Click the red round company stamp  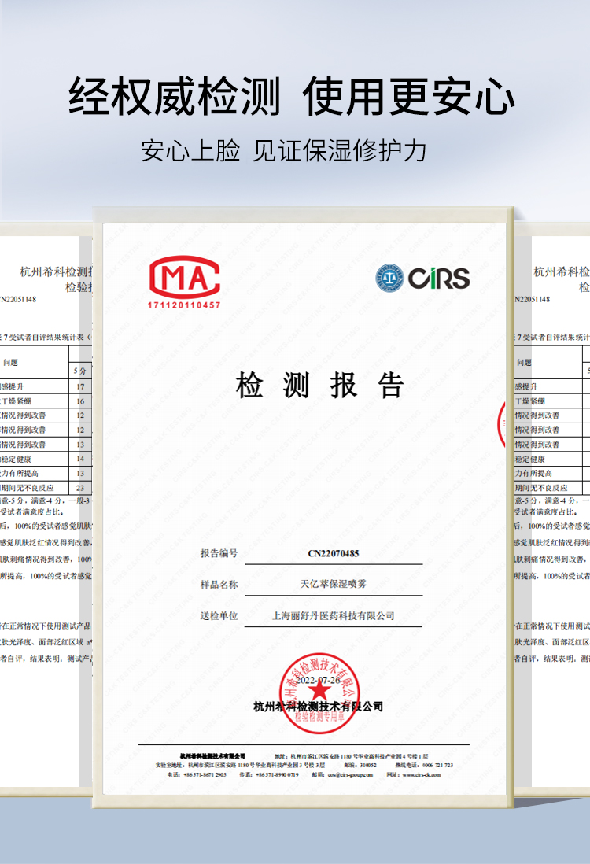(319, 693)
